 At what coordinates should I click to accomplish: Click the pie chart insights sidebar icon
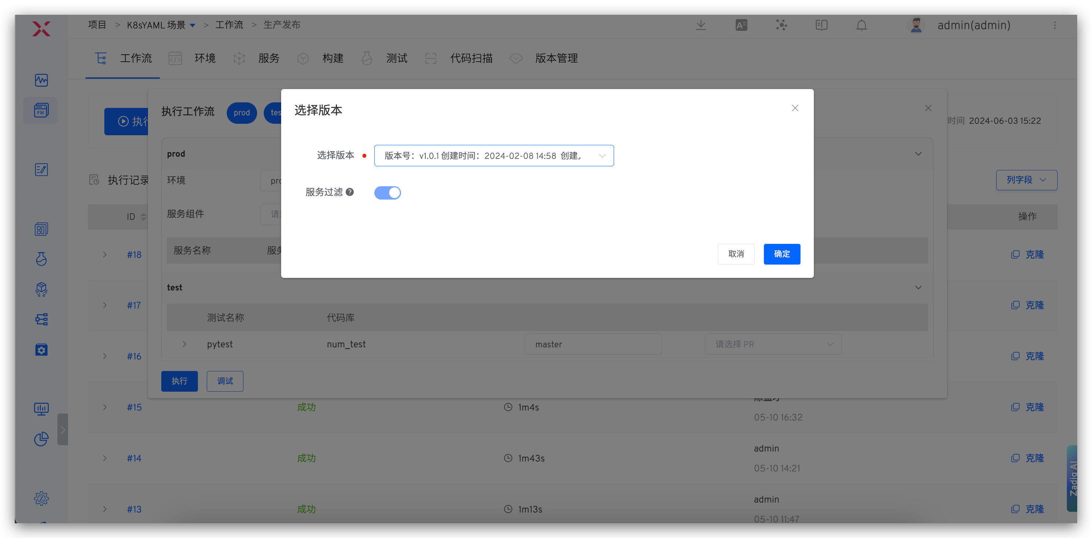41,439
